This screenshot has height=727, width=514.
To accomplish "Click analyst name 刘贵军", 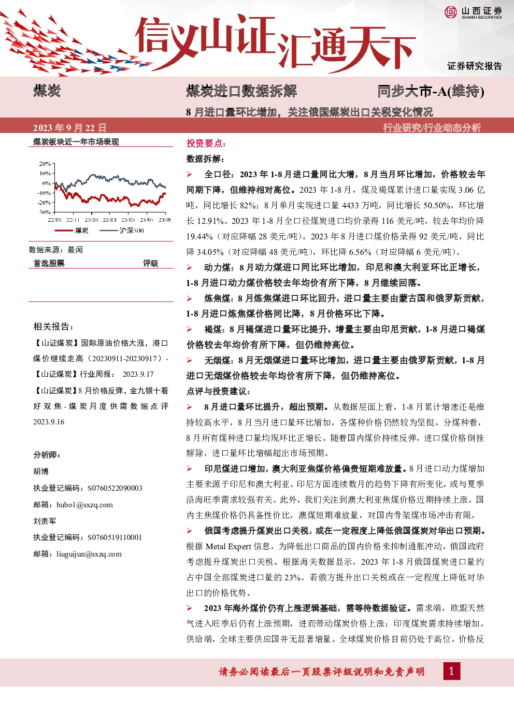I will pyautogui.click(x=45, y=521).
